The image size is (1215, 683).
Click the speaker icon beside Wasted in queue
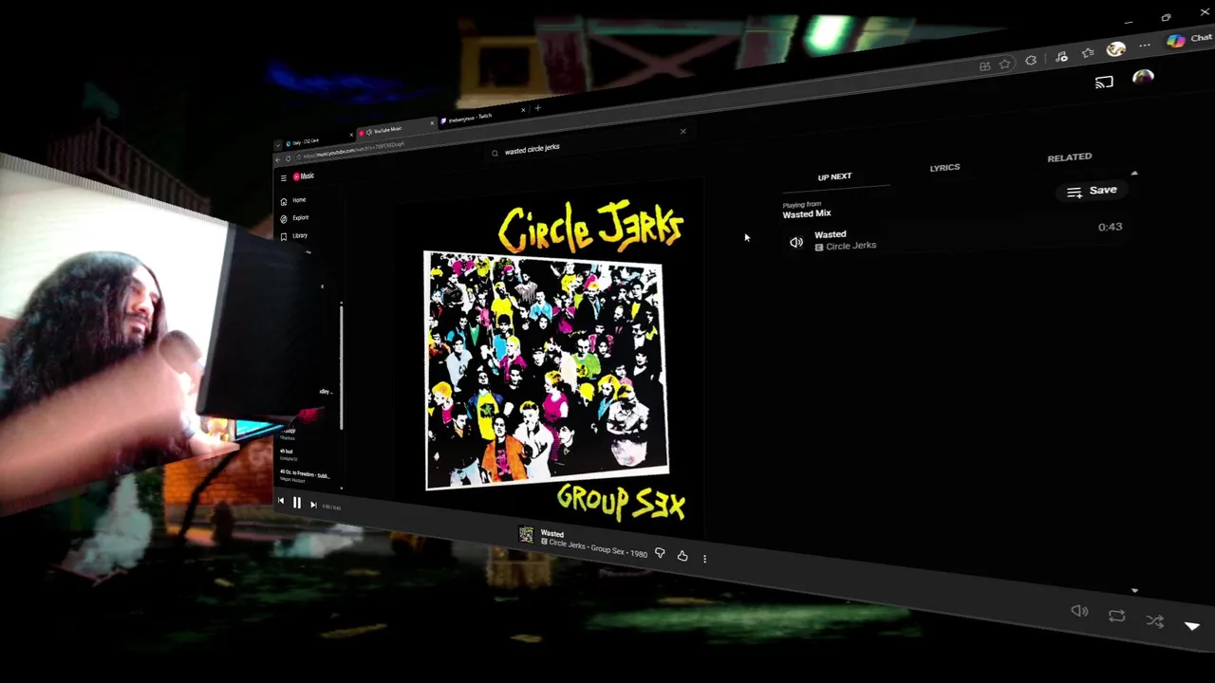click(x=796, y=243)
